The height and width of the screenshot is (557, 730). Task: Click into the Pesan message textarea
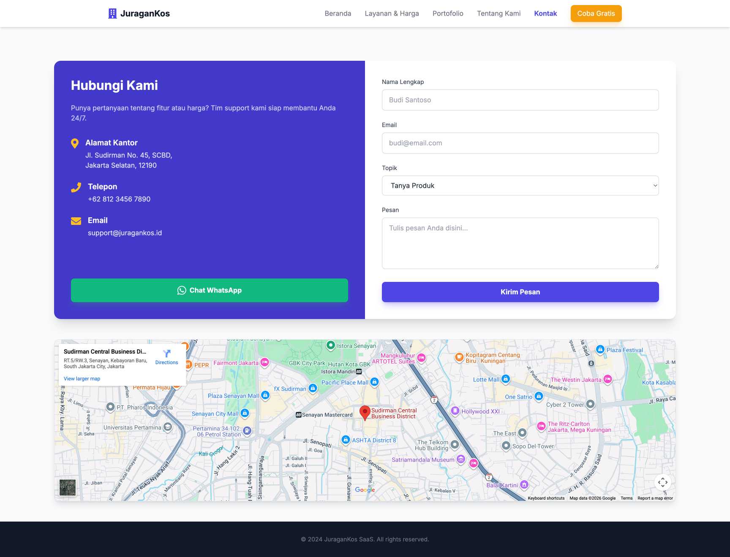pos(520,243)
